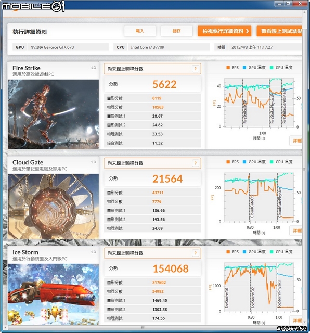Click Fire Strike combined test value 11.32
The height and width of the screenshot is (333, 310).
point(158,143)
